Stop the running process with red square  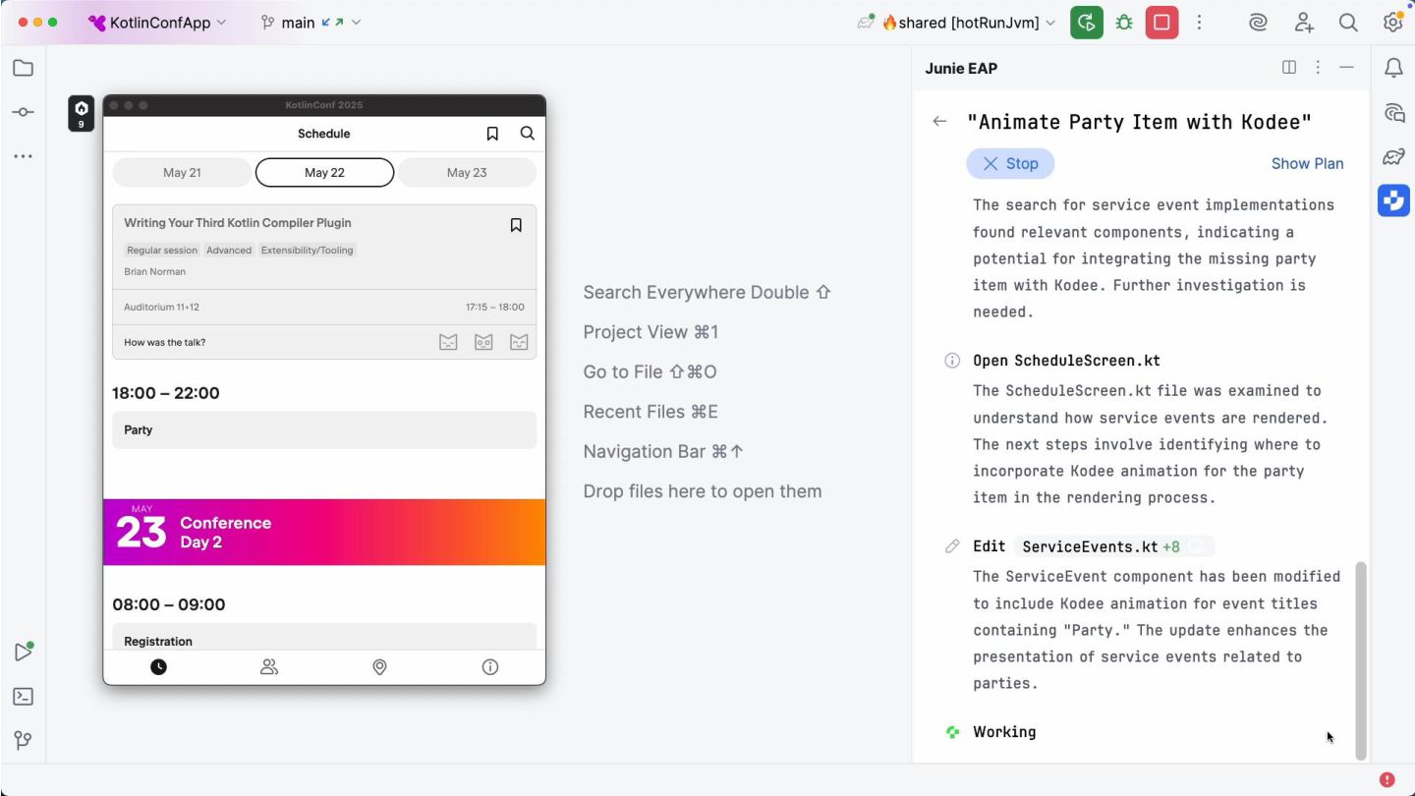1161,23
